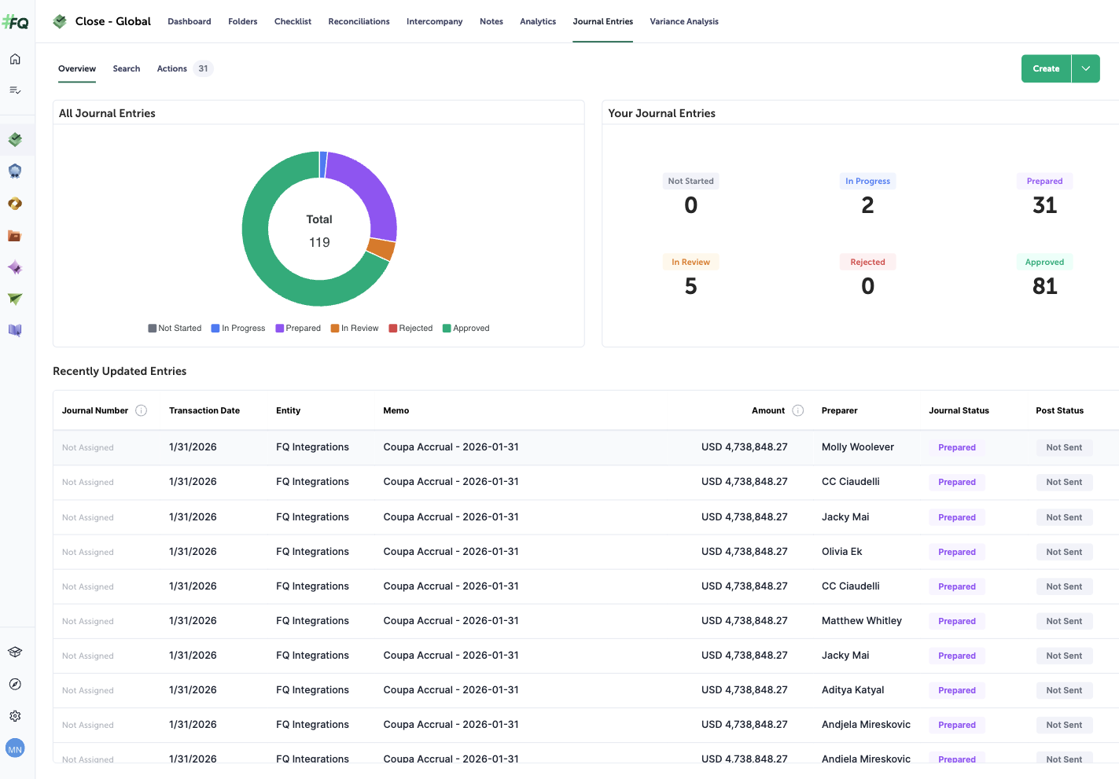The height and width of the screenshot is (779, 1119).
Task: Click the purple Prepared segment of the donut chart
Action: (x=371, y=193)
